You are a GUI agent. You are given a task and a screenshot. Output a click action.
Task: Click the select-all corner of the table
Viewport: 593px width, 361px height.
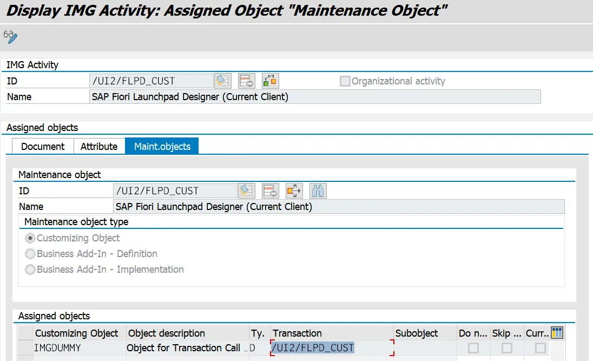coord(25,333)
